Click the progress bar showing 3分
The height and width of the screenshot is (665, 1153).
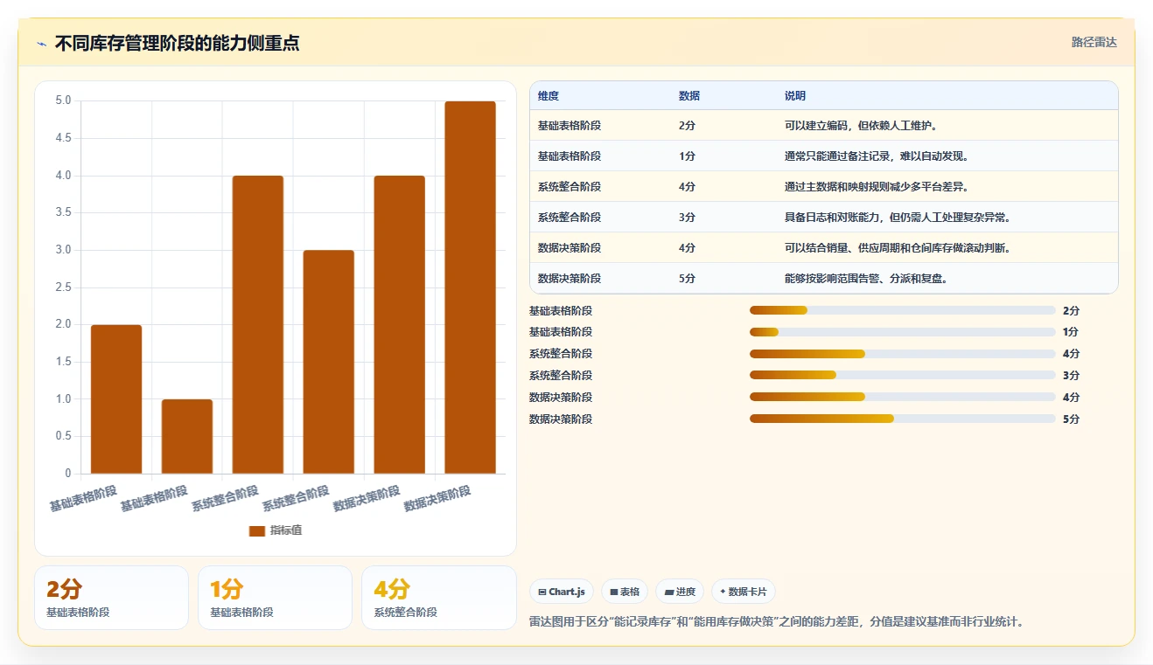point(903,375)
